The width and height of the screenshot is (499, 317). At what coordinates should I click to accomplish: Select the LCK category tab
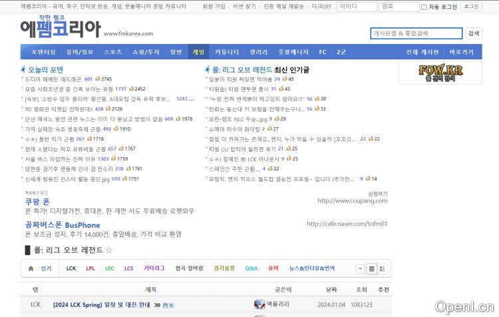pos(71,268)
